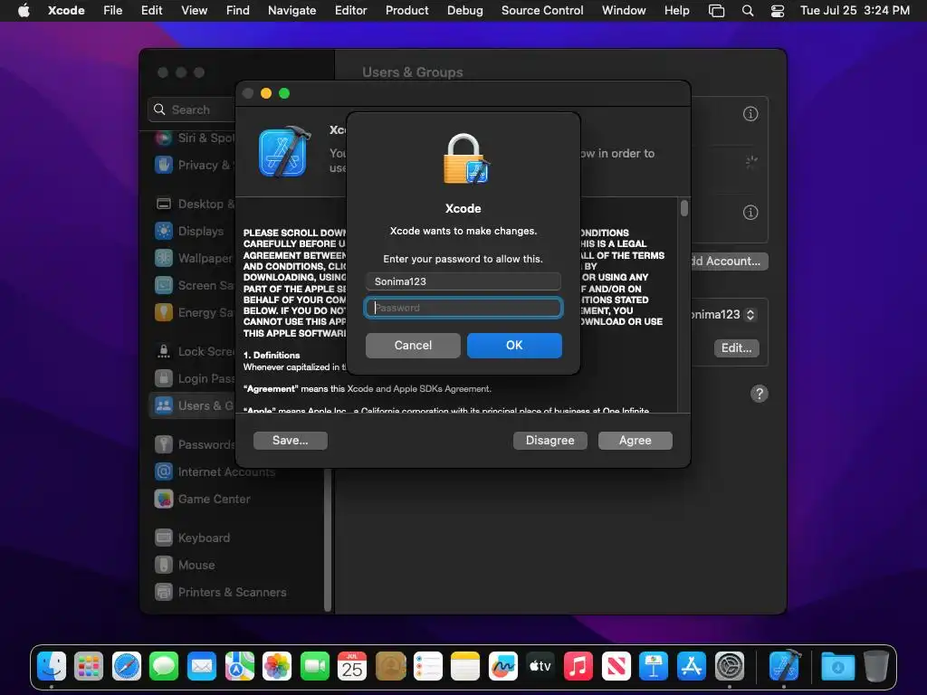The width and height of the screenshot is (927, 695).
Task: Click the Spotlight search icon in menu bar
Action: pyautogui.click(x=748, y=11)
